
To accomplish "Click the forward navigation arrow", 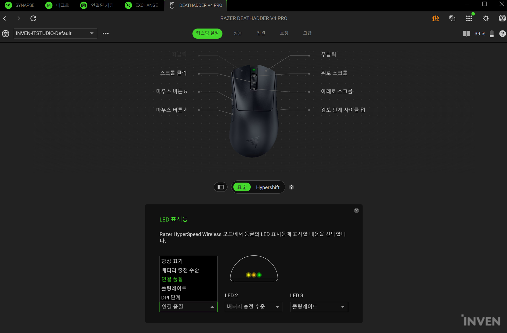I will (x=19, y=18).
